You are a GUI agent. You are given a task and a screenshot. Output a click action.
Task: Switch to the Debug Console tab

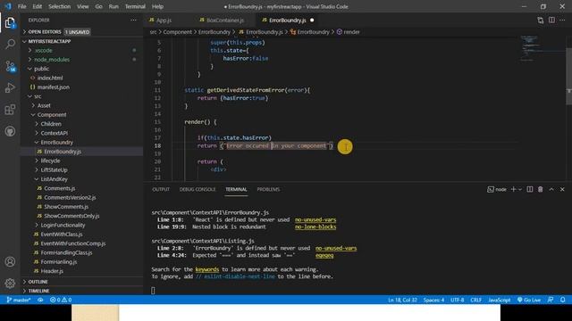tap(198, 189)
